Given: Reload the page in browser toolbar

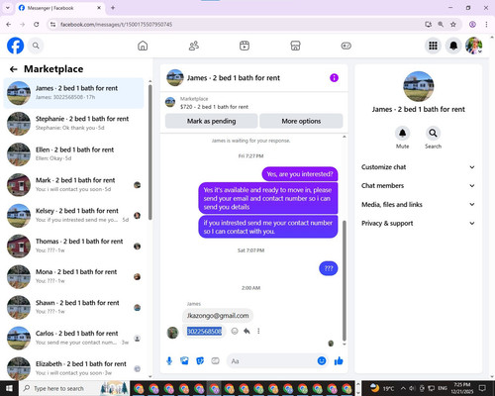Looking at the screenshot, I should pos(37,24).
